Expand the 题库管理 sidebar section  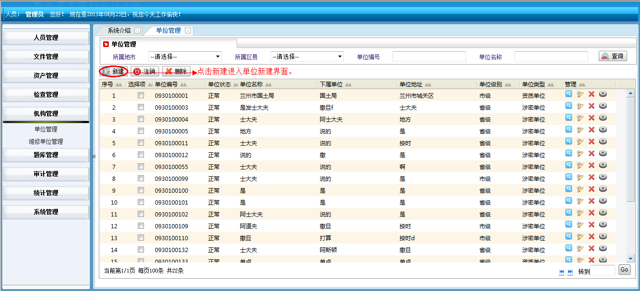pos(46,155)
